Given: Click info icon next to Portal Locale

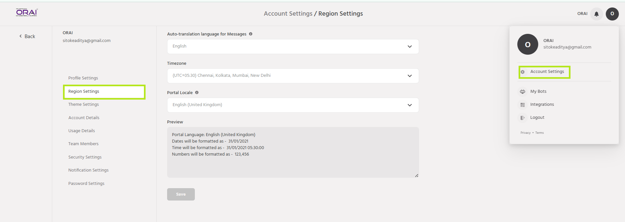Looking at the screenshot, I should pyautogui.click(x=197, y=92).
